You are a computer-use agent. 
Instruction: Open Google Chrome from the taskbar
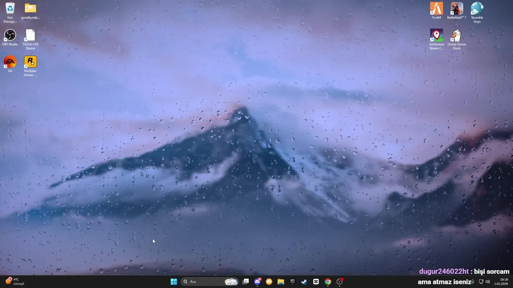pos(328,282)
